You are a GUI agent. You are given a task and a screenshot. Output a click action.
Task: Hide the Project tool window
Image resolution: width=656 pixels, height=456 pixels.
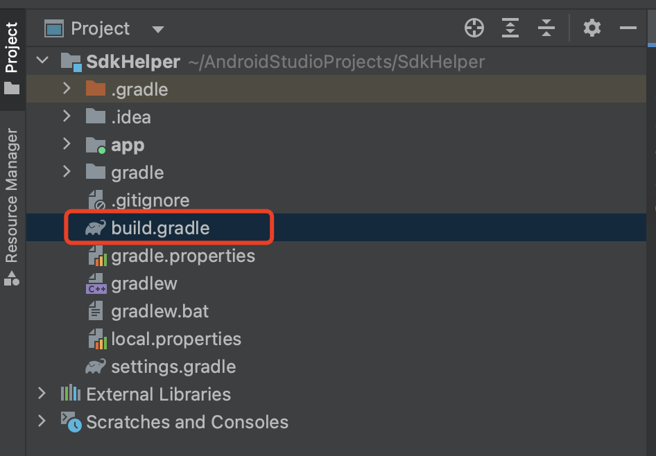point(628,28)
